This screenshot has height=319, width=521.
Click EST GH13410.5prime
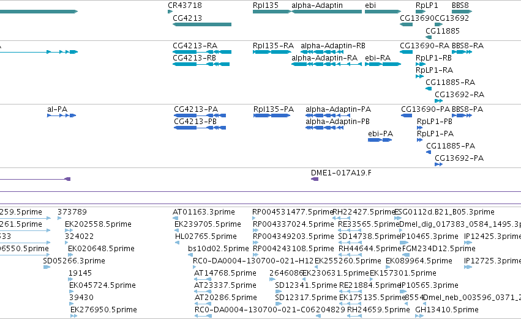(447, 310)
